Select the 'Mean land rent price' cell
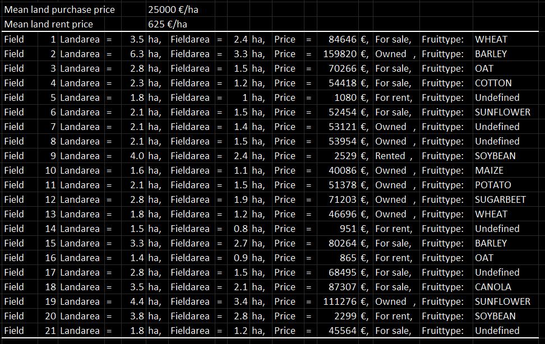 pyautogui.click(x=49, y=24)
